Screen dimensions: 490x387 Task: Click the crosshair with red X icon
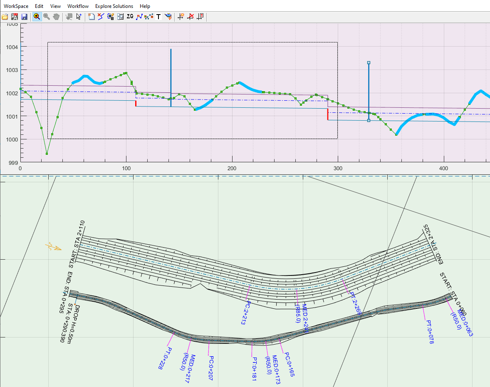(x=191, y=17)
